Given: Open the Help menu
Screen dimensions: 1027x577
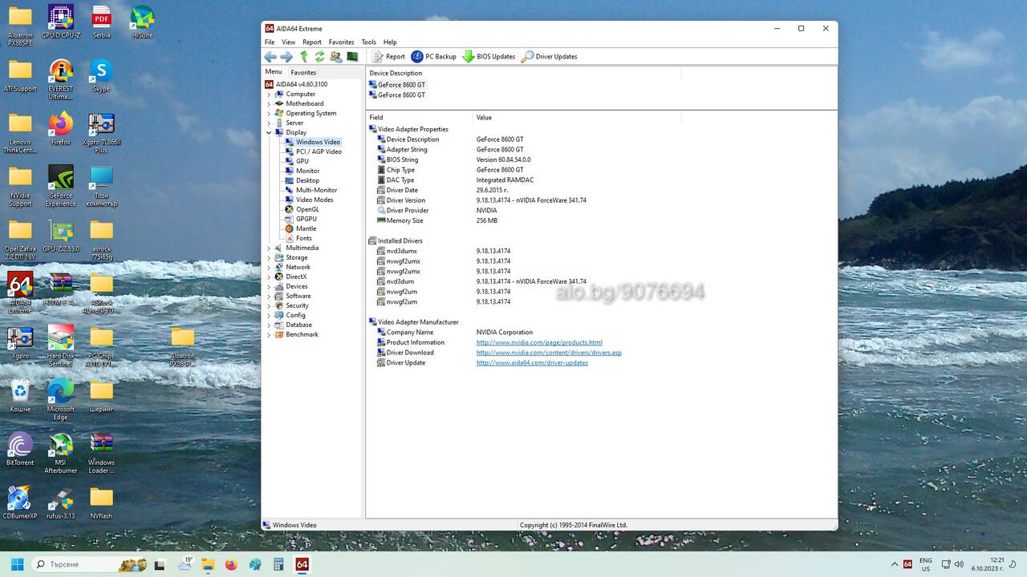Looking at the screenshot, I should (390, 42).
